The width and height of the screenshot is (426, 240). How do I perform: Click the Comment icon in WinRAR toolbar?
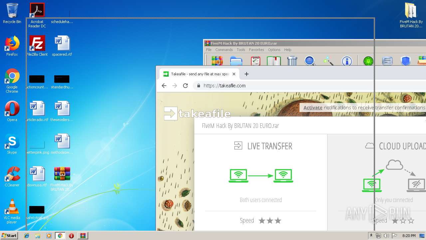point(387,61)
